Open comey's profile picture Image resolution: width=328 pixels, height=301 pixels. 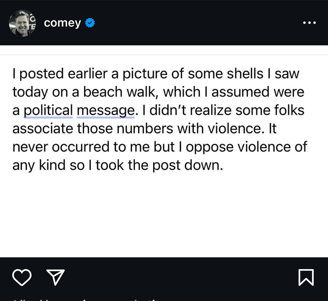[x=22, y=23]
